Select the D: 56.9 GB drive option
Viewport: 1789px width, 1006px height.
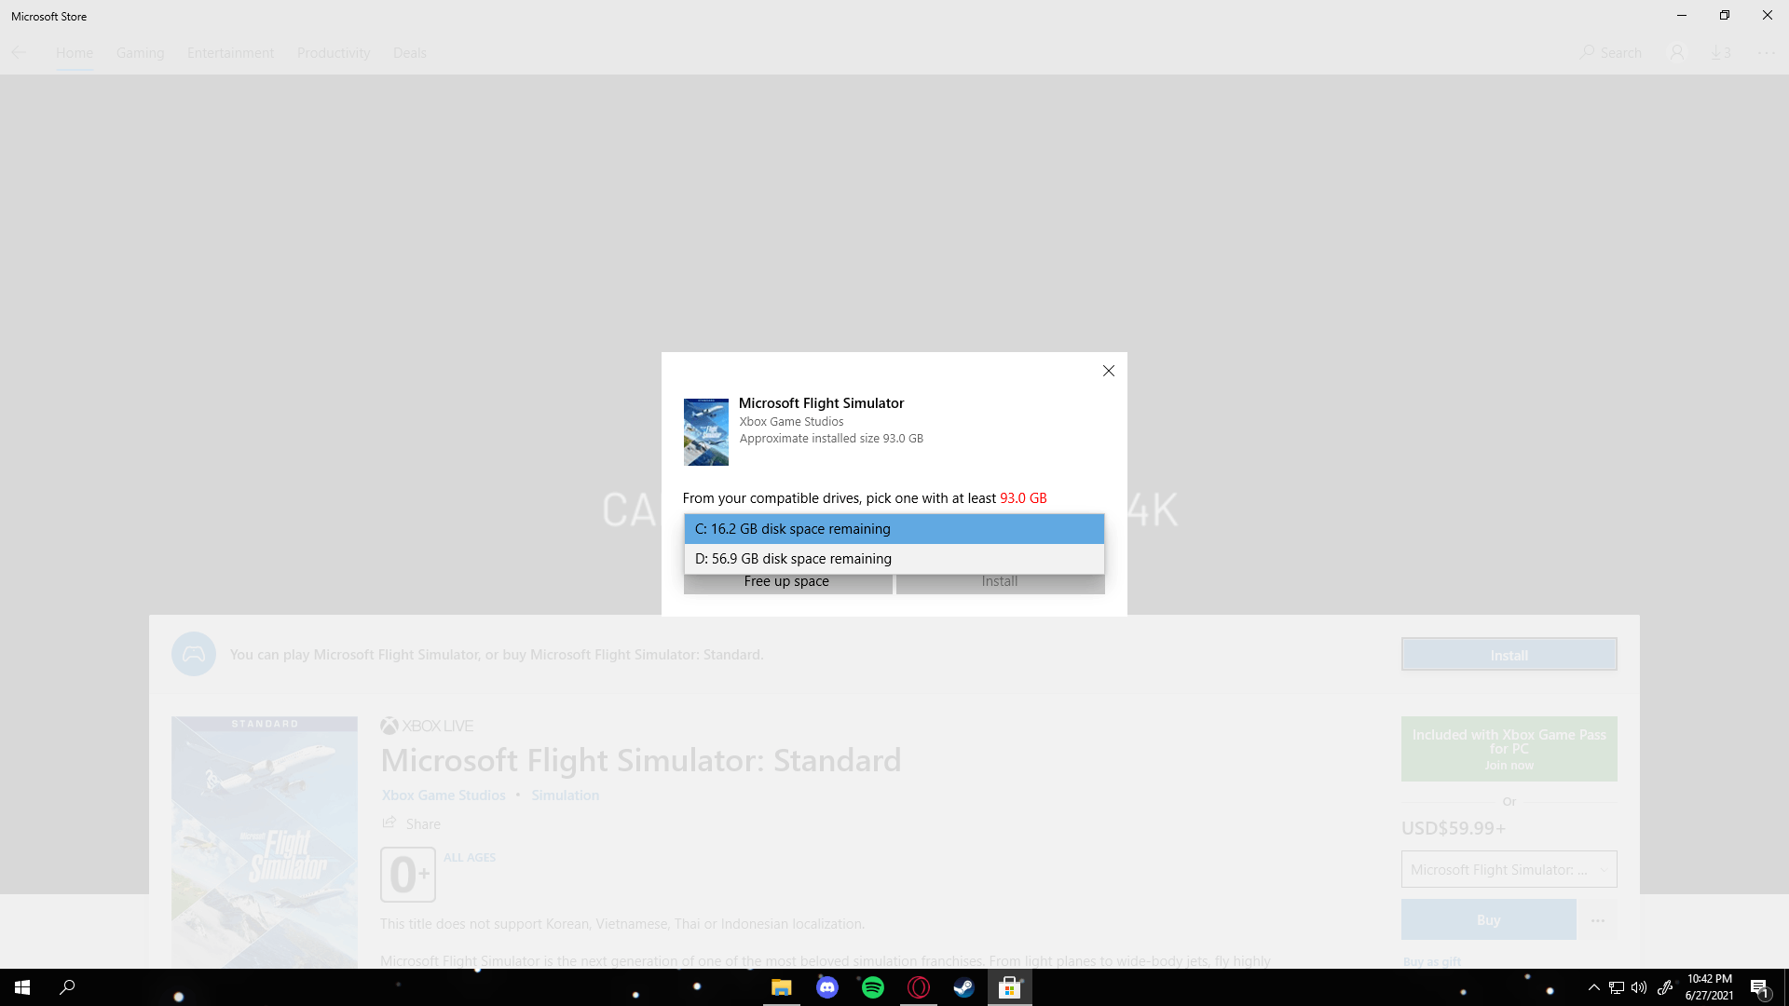tap(894, 559)
